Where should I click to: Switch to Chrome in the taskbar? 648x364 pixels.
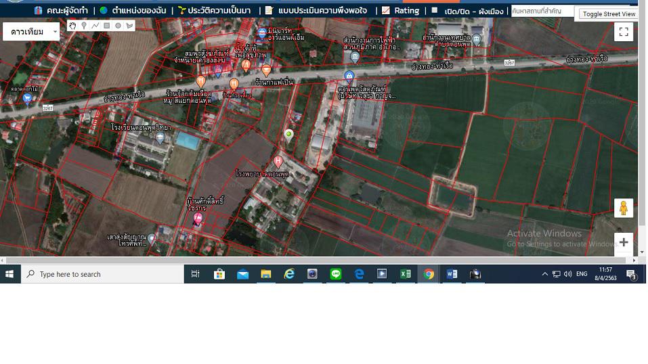pyautogui.click(x=429, y=274)
